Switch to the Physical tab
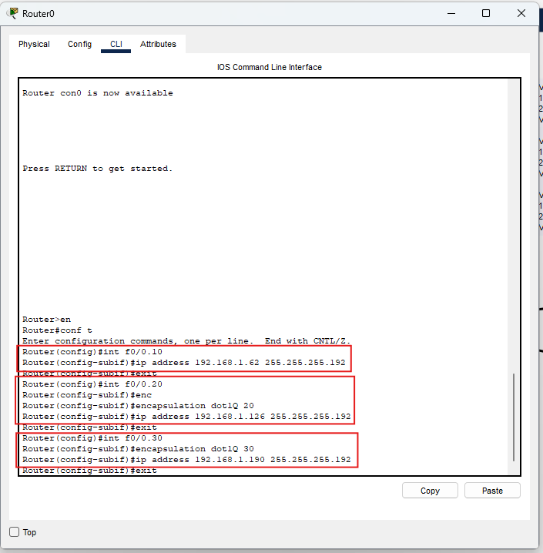 [34, 44]
